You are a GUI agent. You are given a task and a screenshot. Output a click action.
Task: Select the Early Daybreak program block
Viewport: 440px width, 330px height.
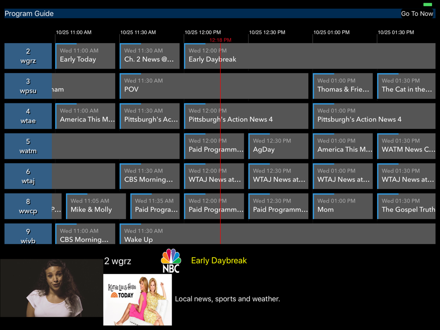[x=310, y=56]
